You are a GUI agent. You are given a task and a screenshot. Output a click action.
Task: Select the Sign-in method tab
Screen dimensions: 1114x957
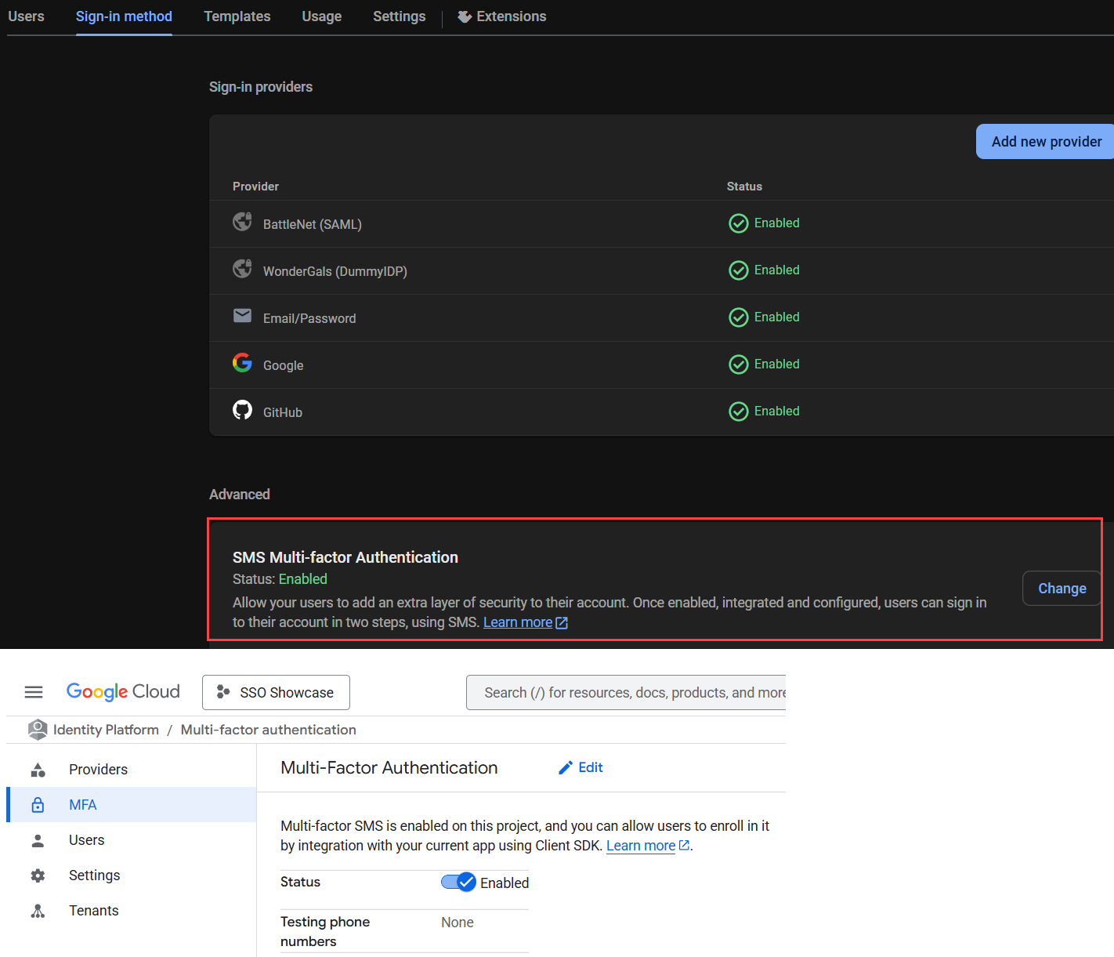(124, 16)
